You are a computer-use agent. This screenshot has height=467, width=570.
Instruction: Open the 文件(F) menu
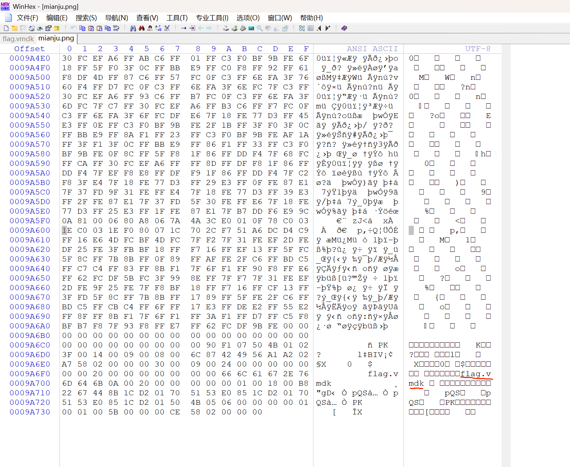point(27,18)
